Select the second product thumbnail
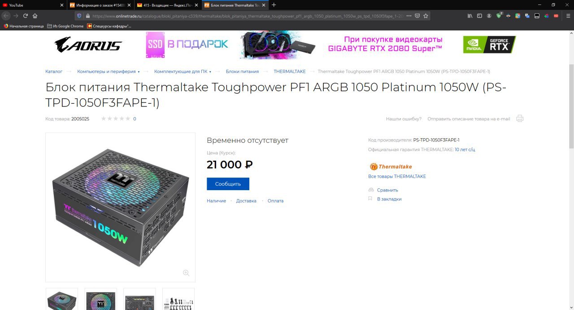Image resolution: width=574 pixels, height=310 pixels. [x=100, y=299]
